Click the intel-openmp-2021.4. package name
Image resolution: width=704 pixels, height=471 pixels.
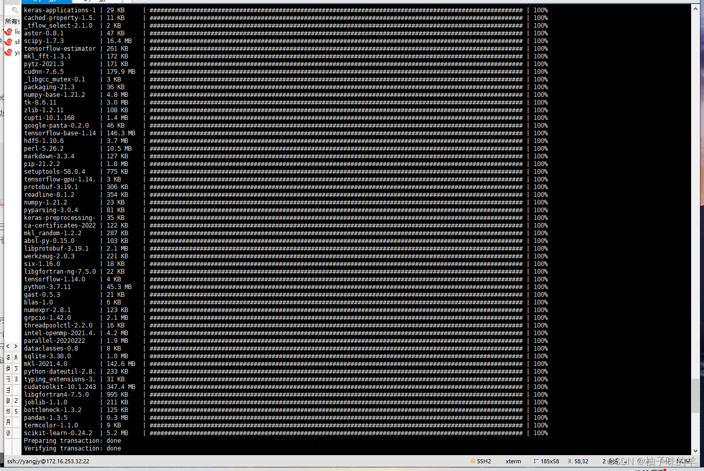coord(60,333)
